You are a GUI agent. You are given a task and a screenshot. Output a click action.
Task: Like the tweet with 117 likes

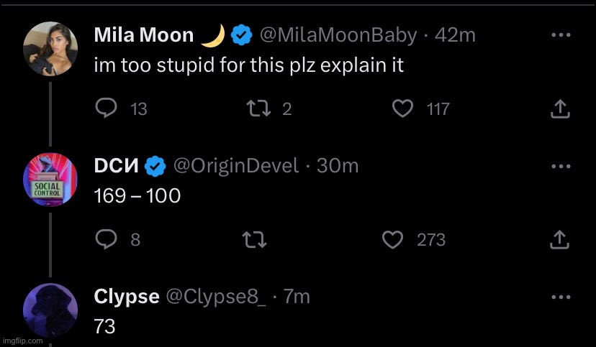[x=402, y=108]
